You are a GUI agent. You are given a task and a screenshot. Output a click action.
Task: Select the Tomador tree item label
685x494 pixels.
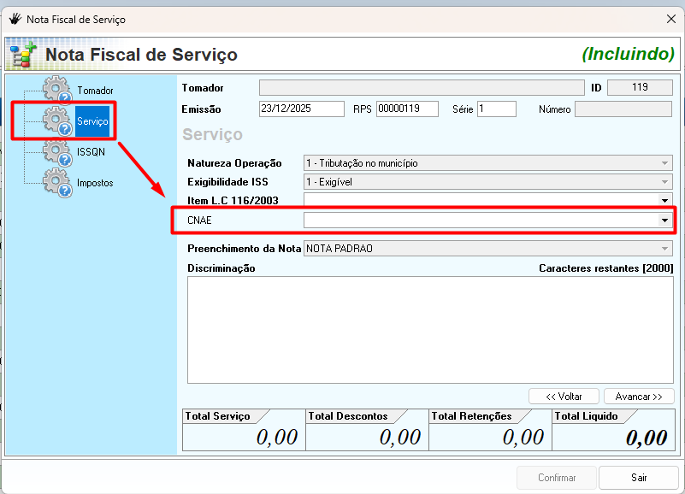click(95, 91)
